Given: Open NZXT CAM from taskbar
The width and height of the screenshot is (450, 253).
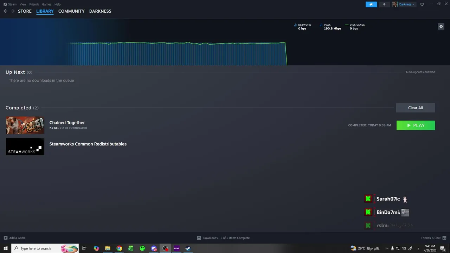Looking at the screenshot, I should (x=176, y=248).
